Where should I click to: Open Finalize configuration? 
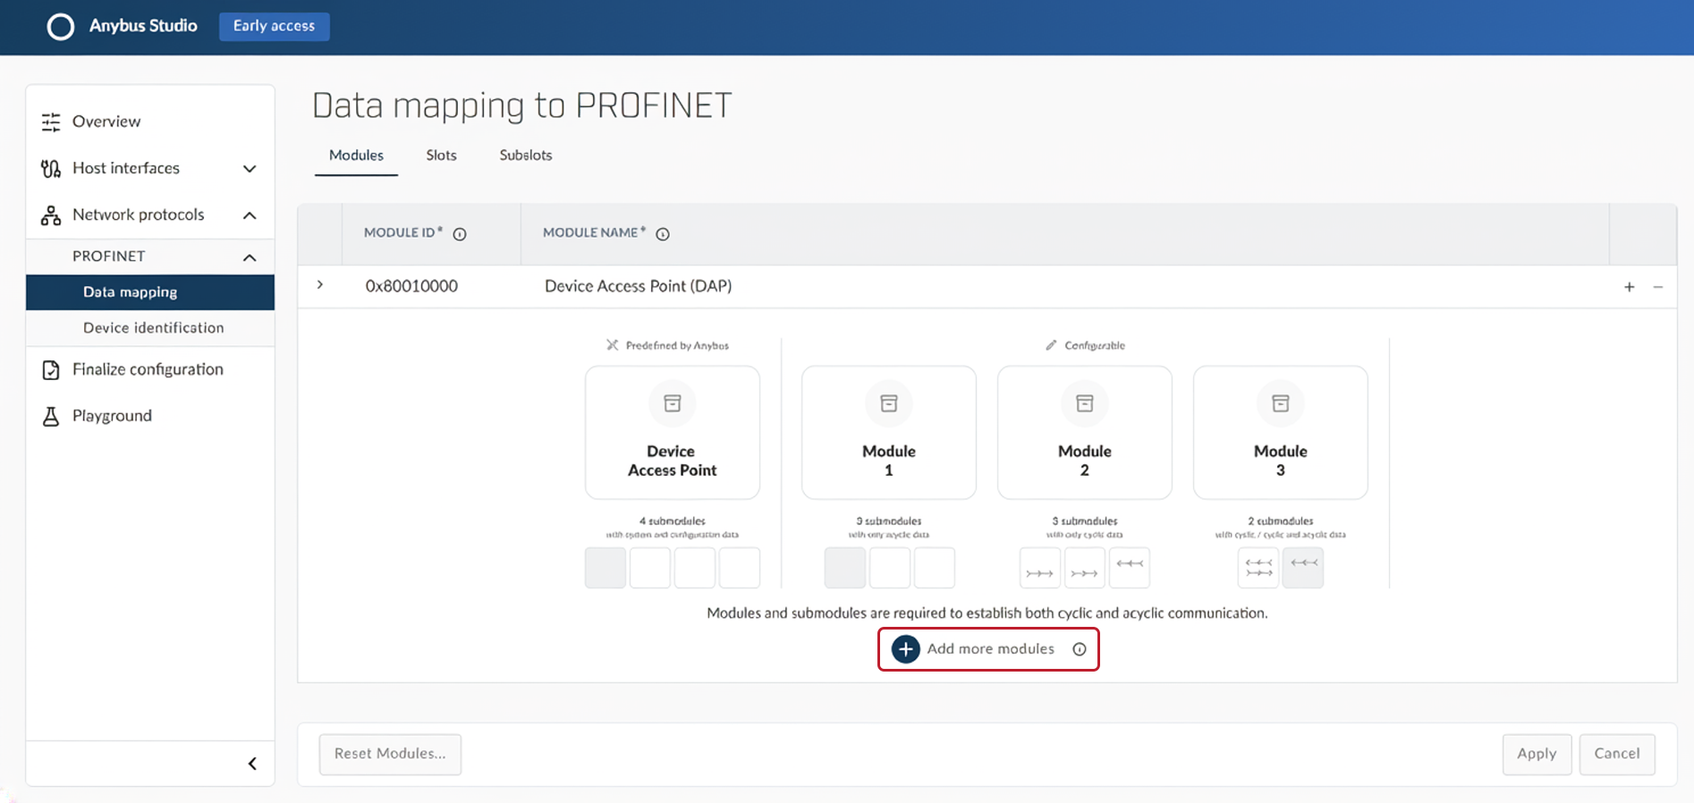[148, 369]
